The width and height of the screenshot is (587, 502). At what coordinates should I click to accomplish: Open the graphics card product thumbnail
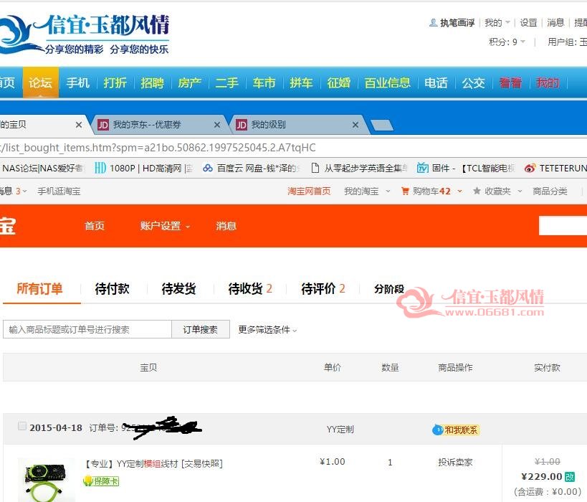tap(46, 480)
